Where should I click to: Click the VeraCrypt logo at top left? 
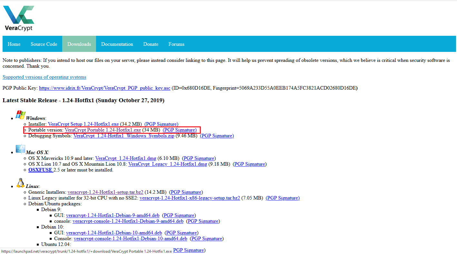coord(19,18)
